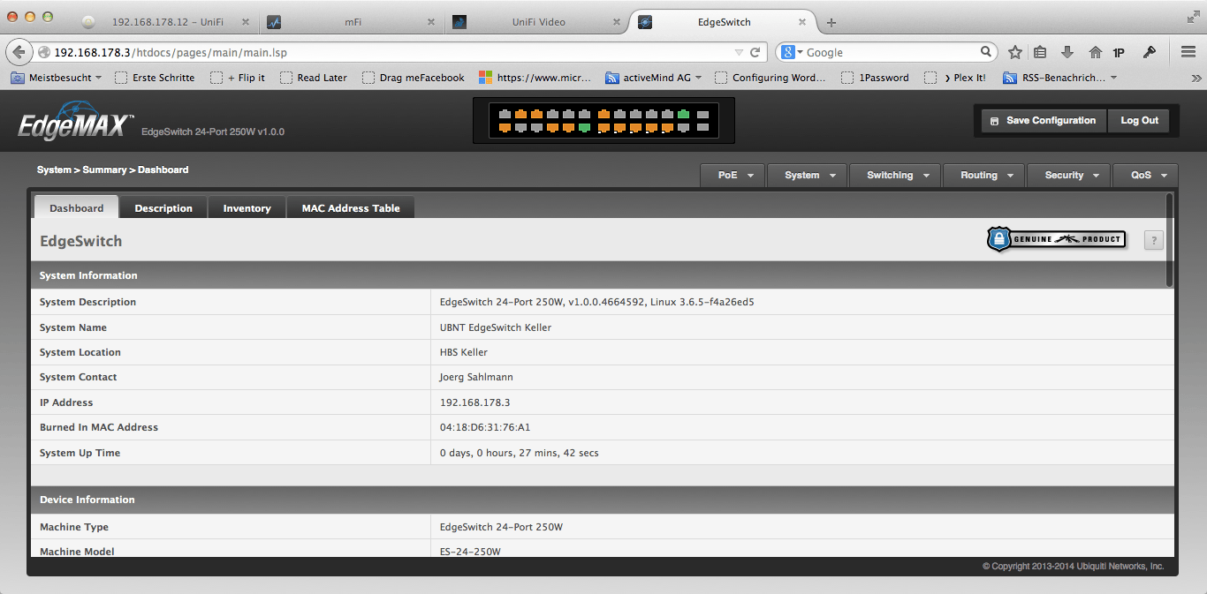Screen dimensions: 1207x594
Task: Click the Save Configuration button
Action: tap(1043, 121)
